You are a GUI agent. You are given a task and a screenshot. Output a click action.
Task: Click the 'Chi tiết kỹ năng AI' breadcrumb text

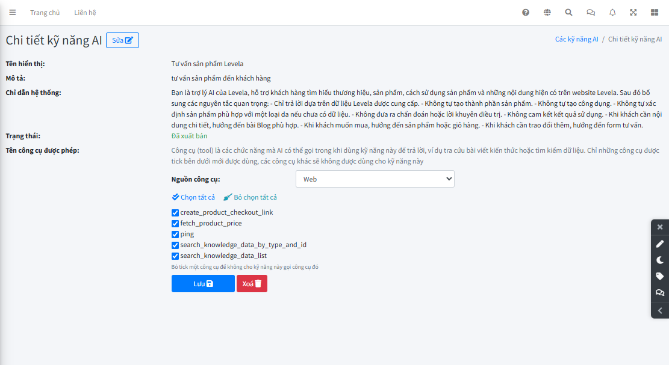[x=635, y=39]
